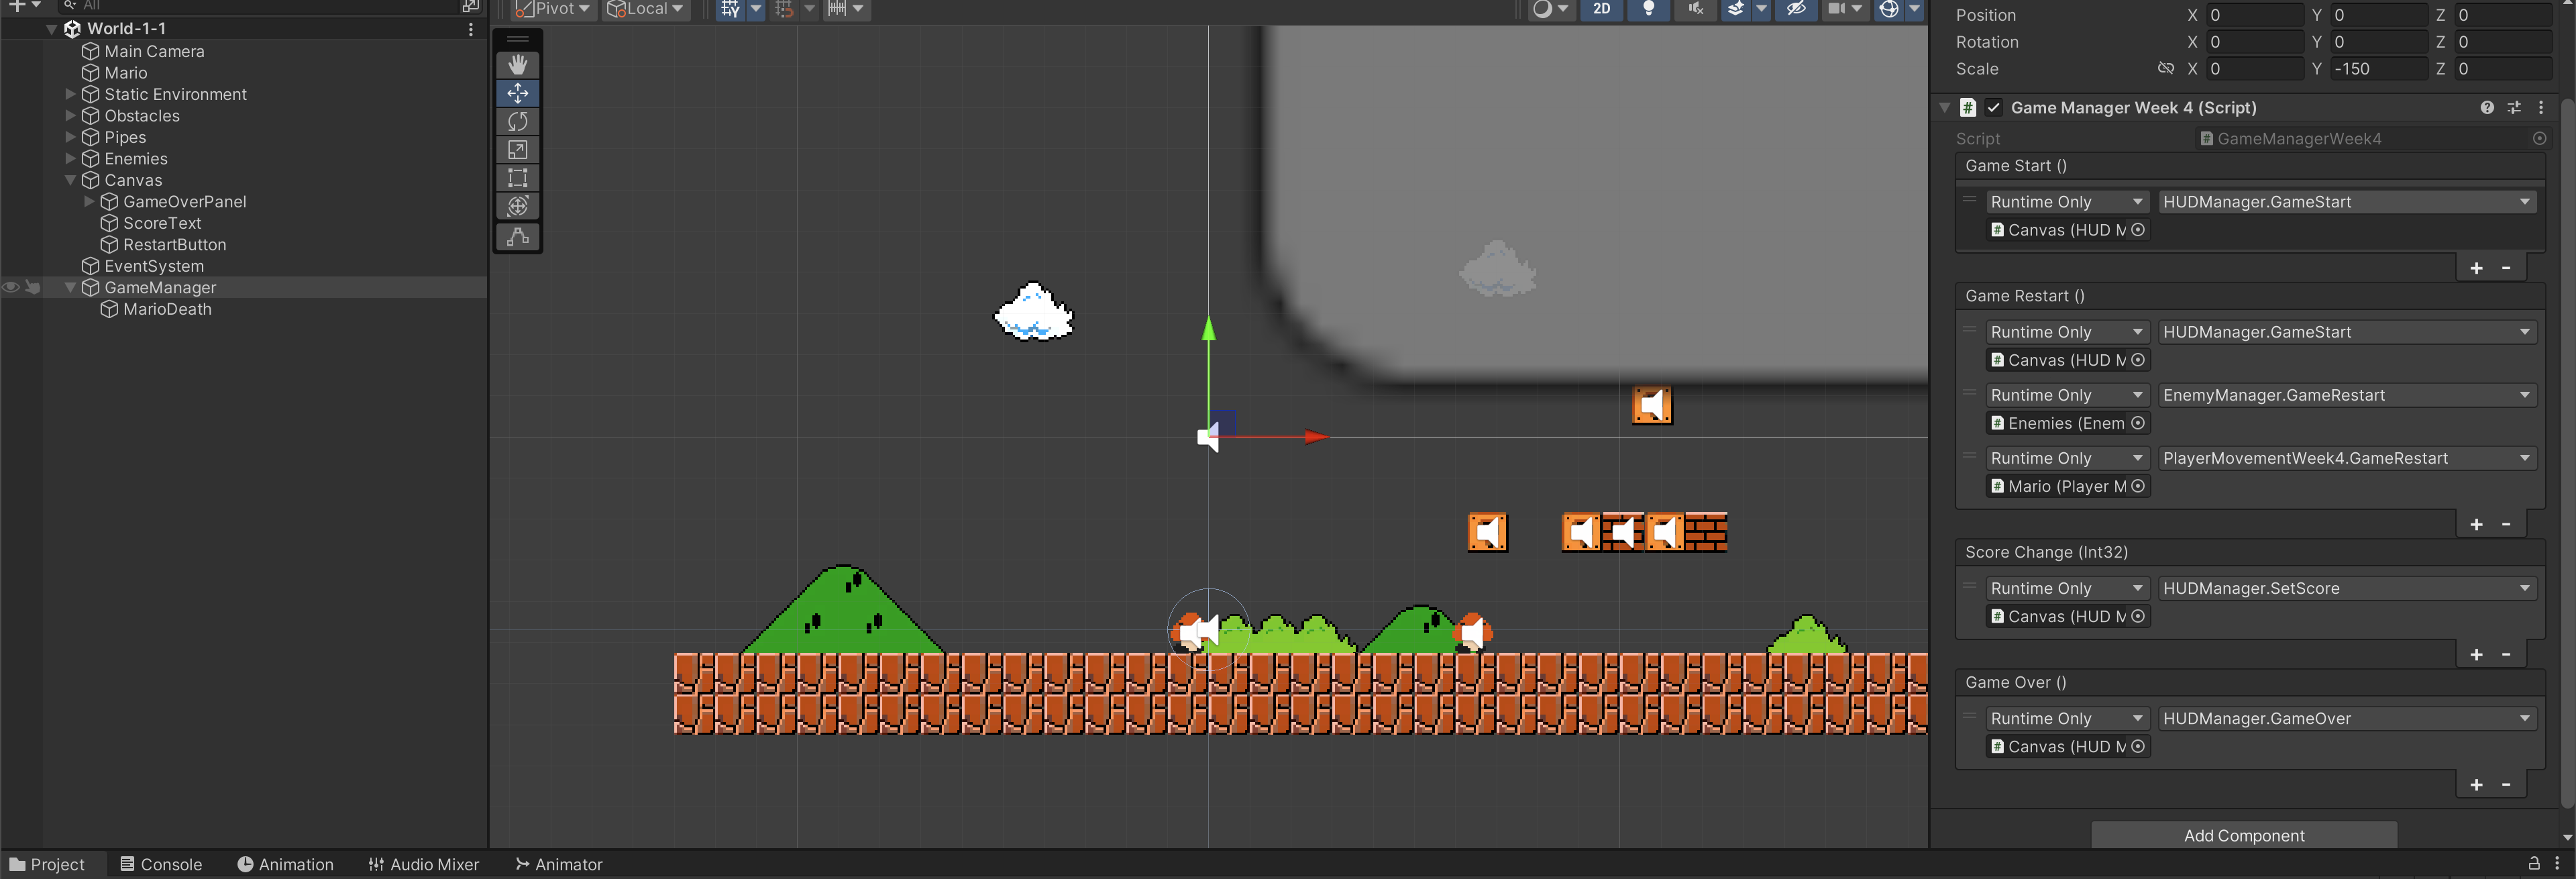The image size is (2576, 879).
Task: Click the plus create object icon in Hierarchy
Action: point(17,6)
